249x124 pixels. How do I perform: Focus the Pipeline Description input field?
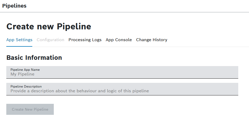click(x=122, y=89)
